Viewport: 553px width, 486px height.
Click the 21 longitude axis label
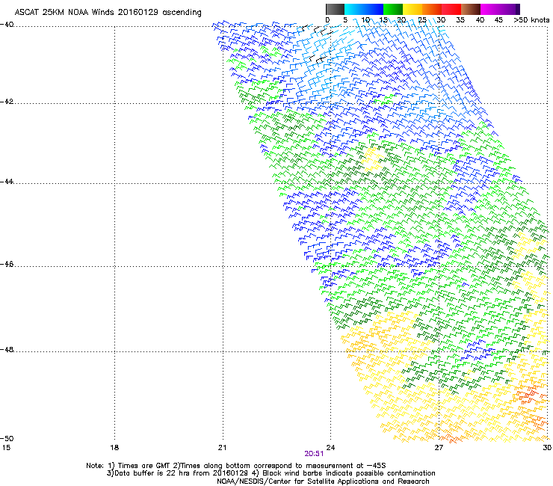(222, 448)
